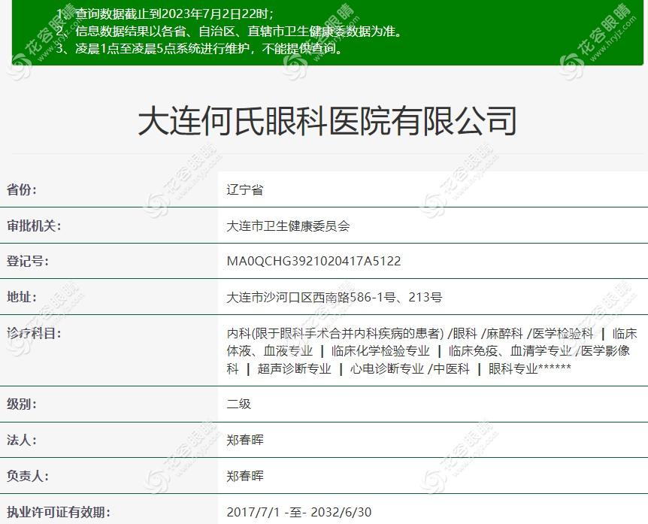The width and height of the screenshot is (648, 524).
Task: Select the value 辽宁省
Action: [245, 189]
